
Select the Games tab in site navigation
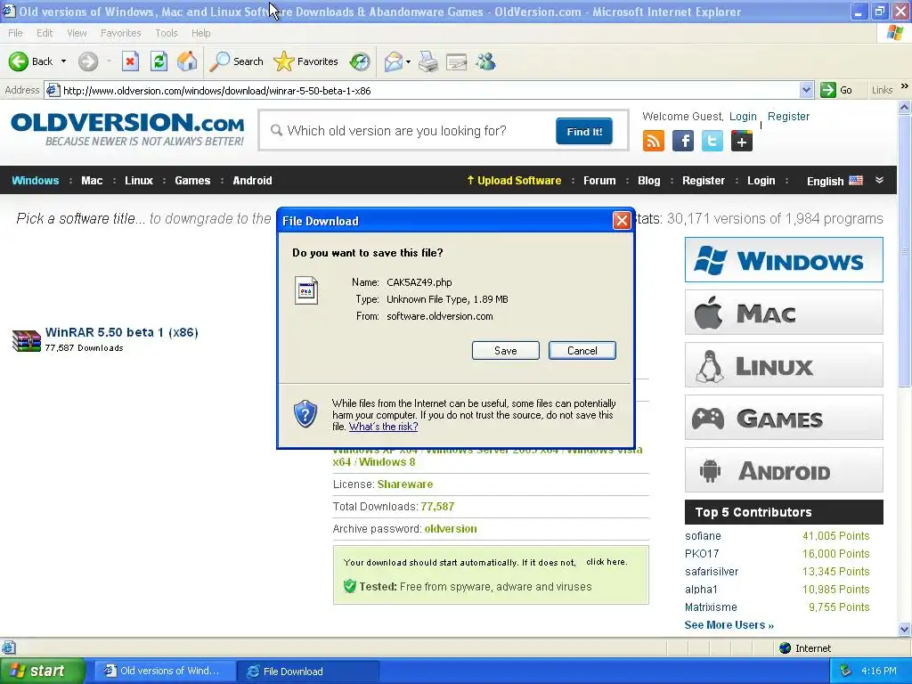pyautogui.click(x=192, y=180)
